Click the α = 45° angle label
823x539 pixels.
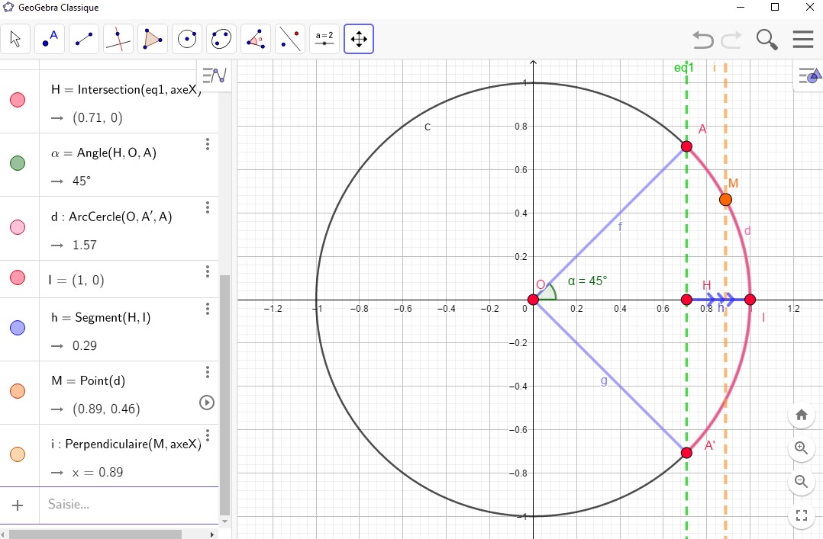click(x=587, y=281)
